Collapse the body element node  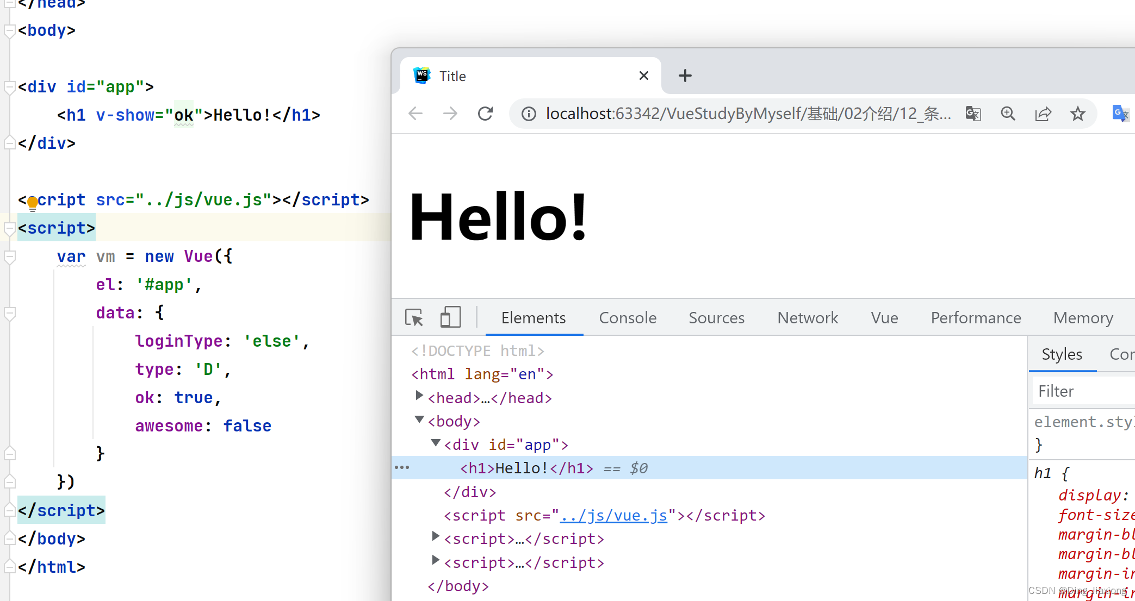[419, 420]
